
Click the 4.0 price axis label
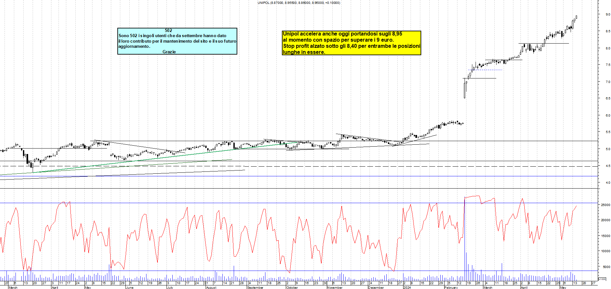(608, 182)
